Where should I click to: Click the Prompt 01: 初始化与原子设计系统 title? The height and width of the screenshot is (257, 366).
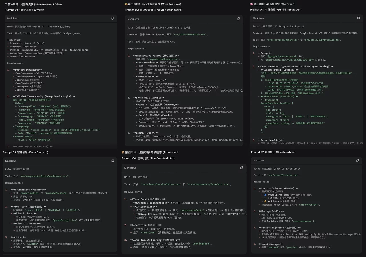click(x=24, y=10)
